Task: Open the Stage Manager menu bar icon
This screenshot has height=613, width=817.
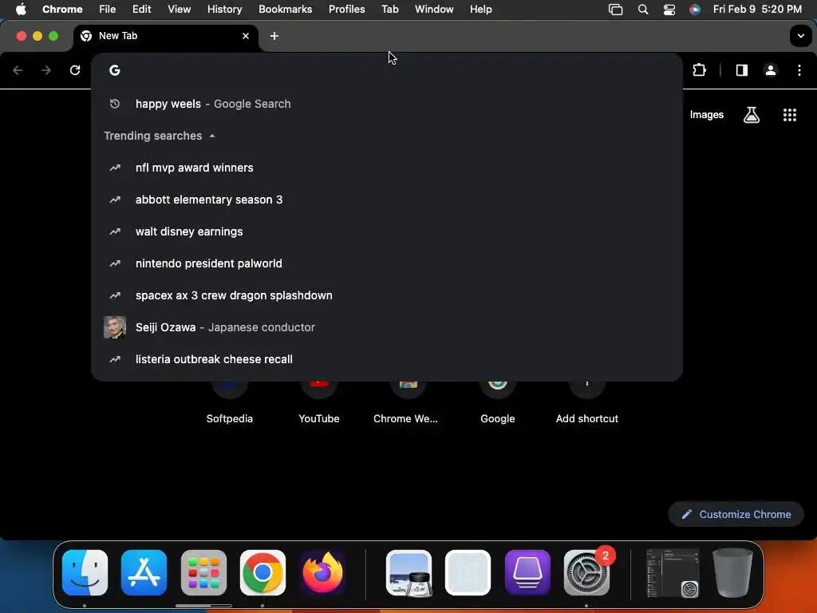Action: click(x=615, y=10)
